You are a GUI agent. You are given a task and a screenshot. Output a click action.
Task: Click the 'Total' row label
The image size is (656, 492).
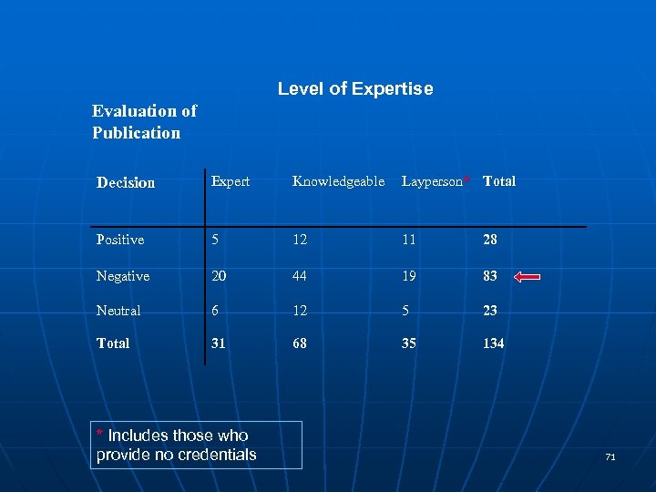click(113, 343)
